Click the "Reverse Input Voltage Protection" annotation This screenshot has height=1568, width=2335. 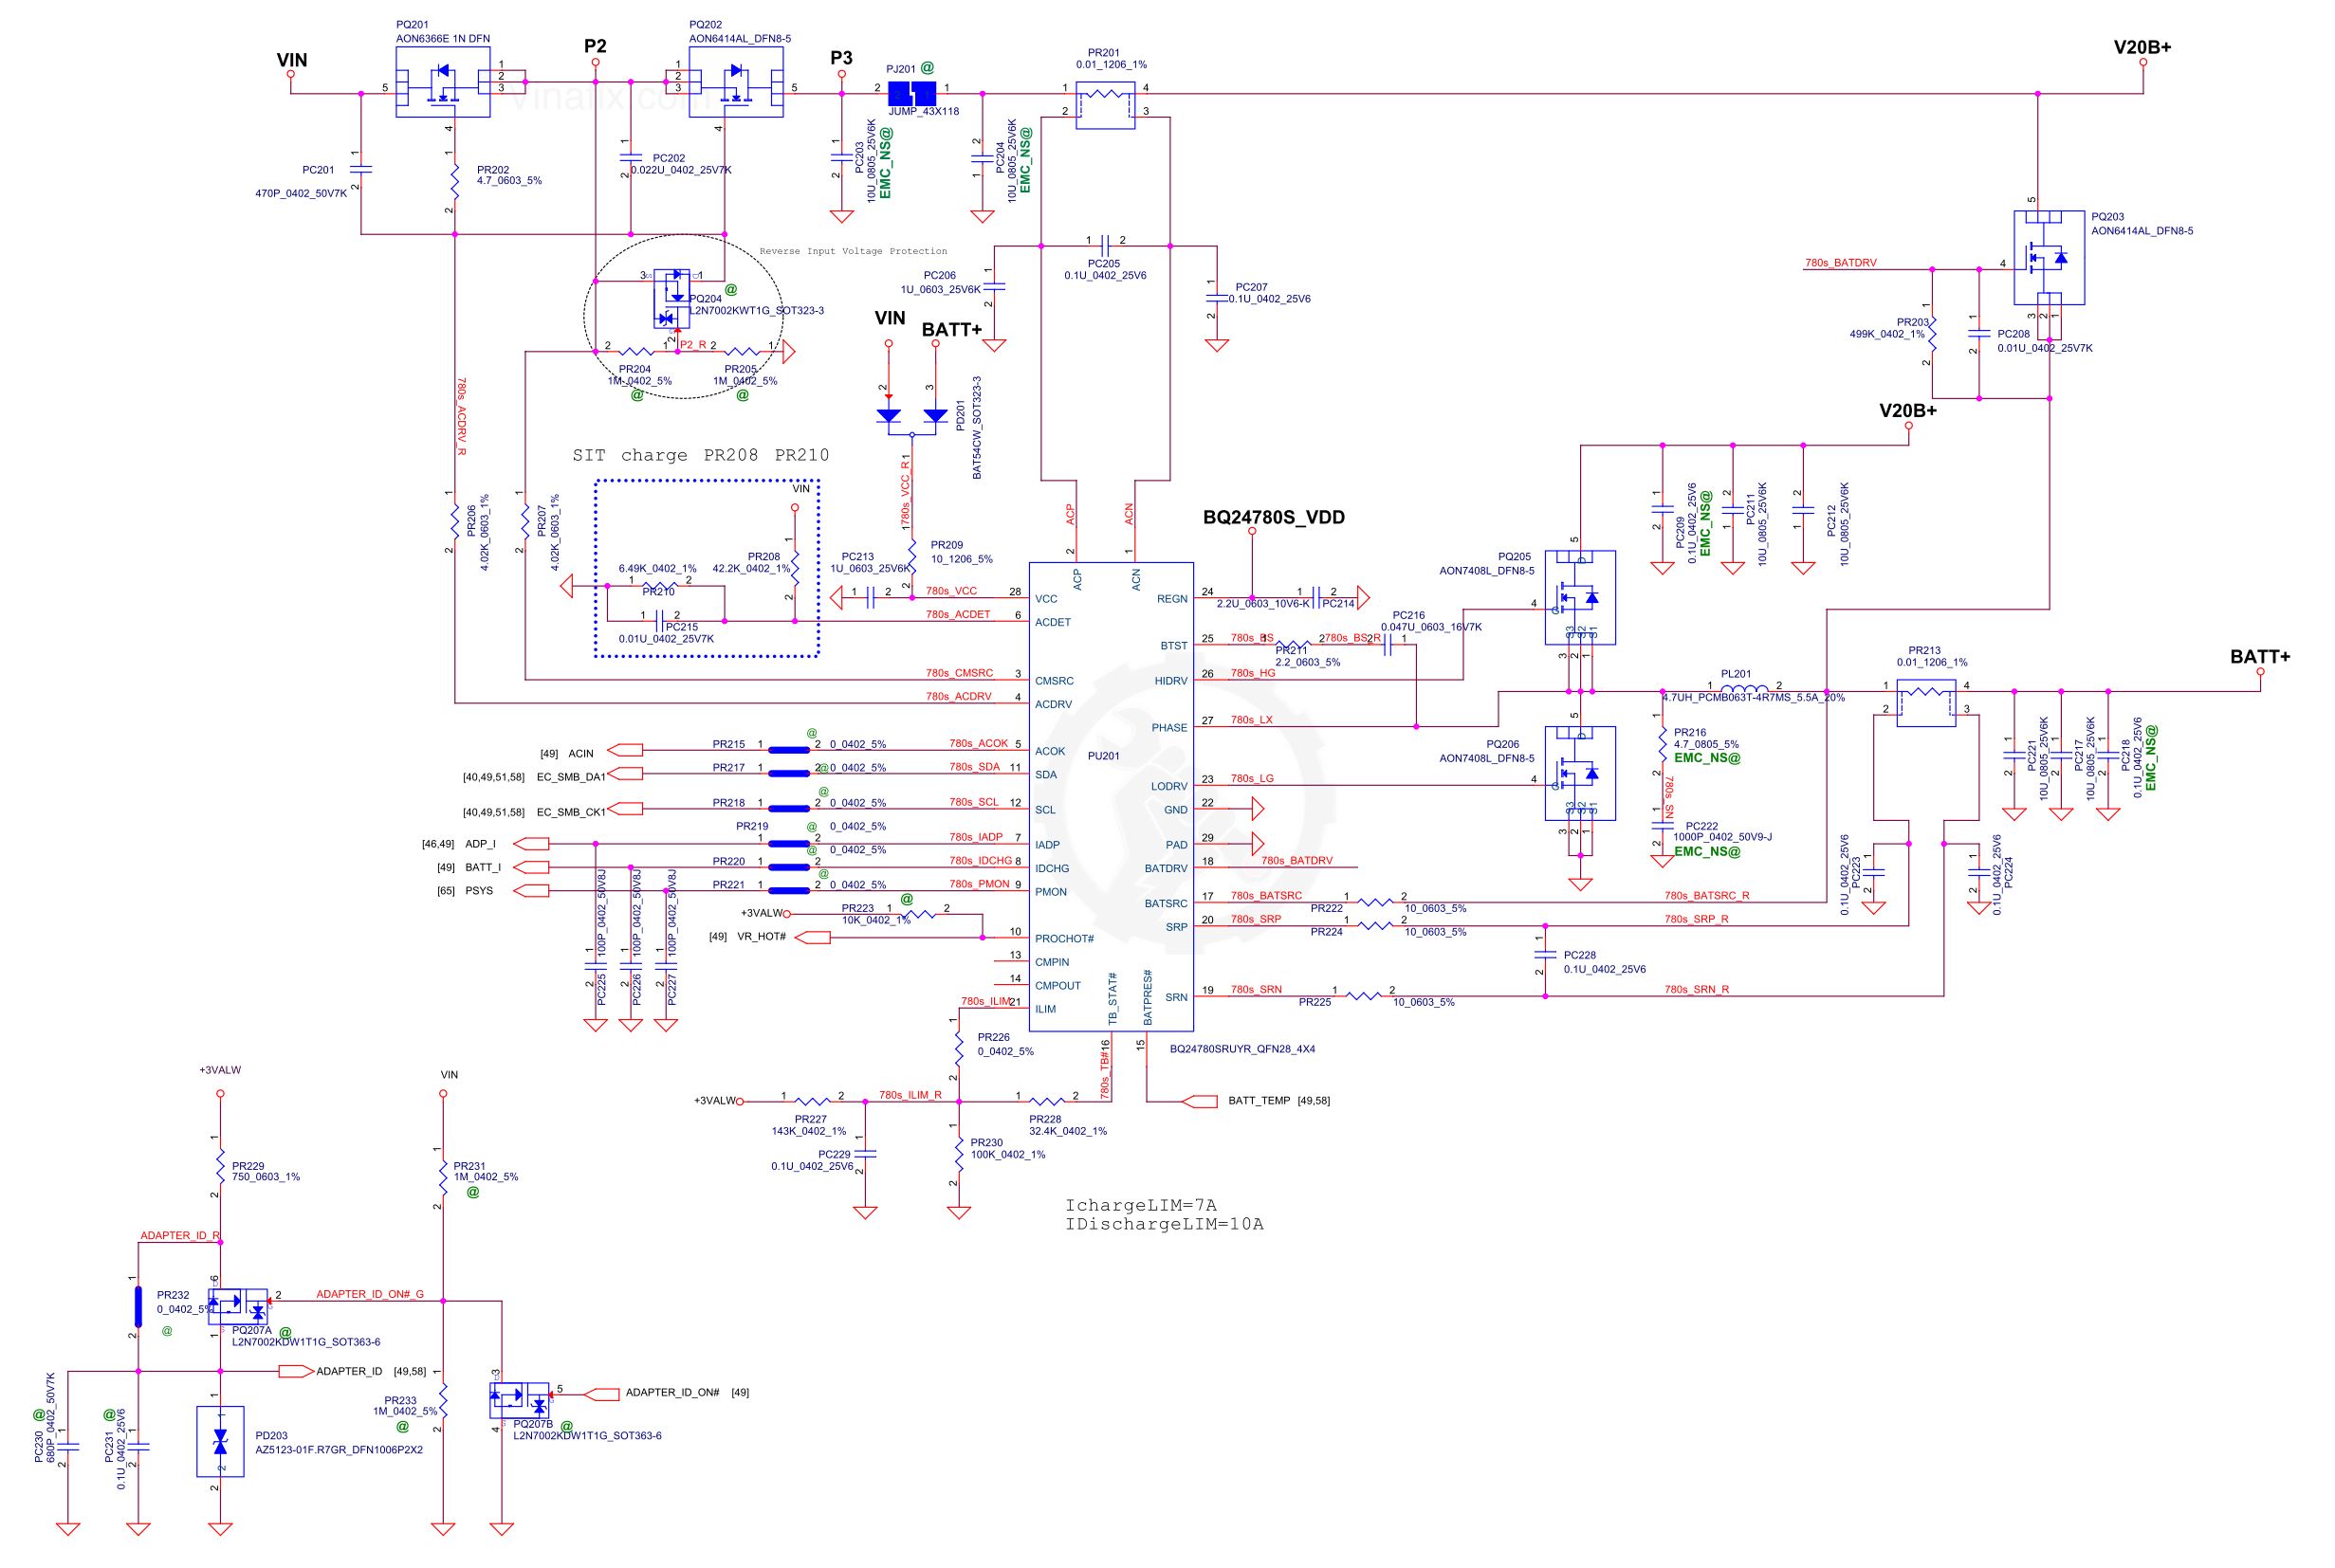pos(854,251)
